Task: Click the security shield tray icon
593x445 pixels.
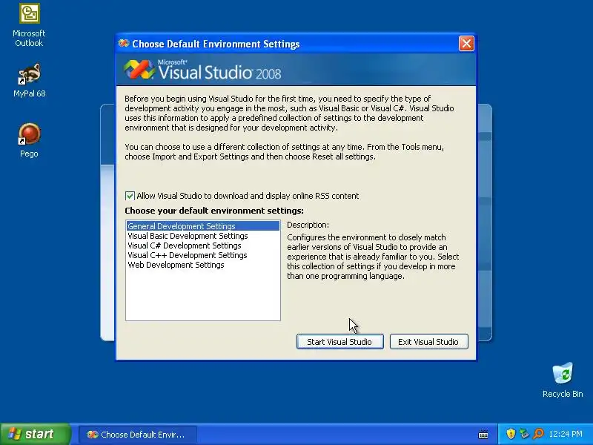Action: (511, 434)
